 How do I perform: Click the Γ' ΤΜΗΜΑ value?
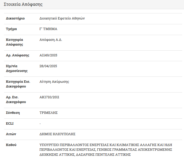coord(48,29)
